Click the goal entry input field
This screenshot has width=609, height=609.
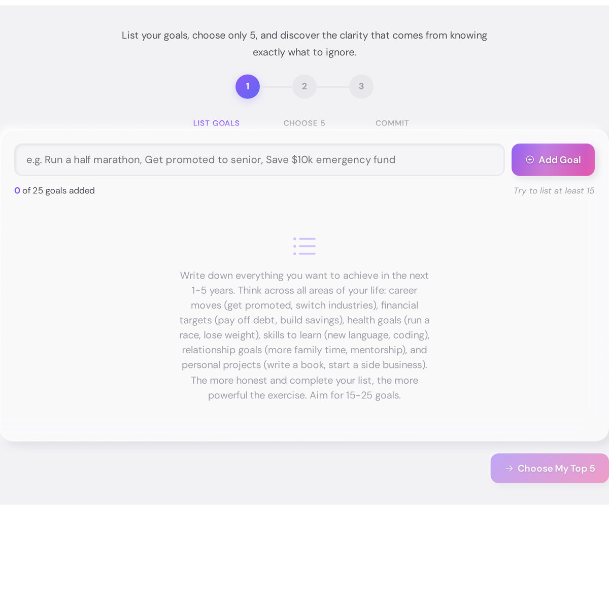pos(259,159)
